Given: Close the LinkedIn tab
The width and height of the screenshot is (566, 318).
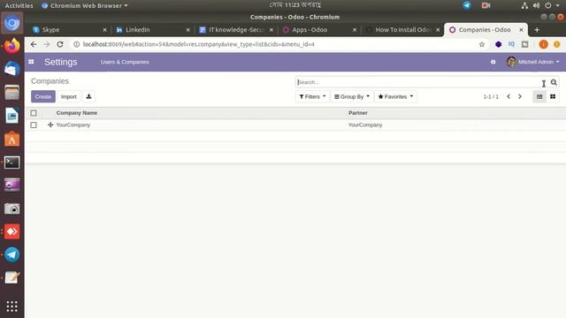Looking at the screenshot, I should tap(187, 30).
